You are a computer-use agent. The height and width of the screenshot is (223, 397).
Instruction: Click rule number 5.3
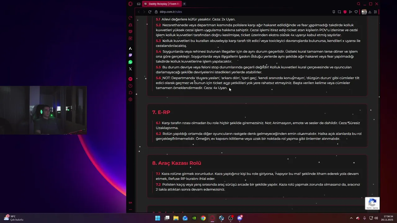point(158,41)
